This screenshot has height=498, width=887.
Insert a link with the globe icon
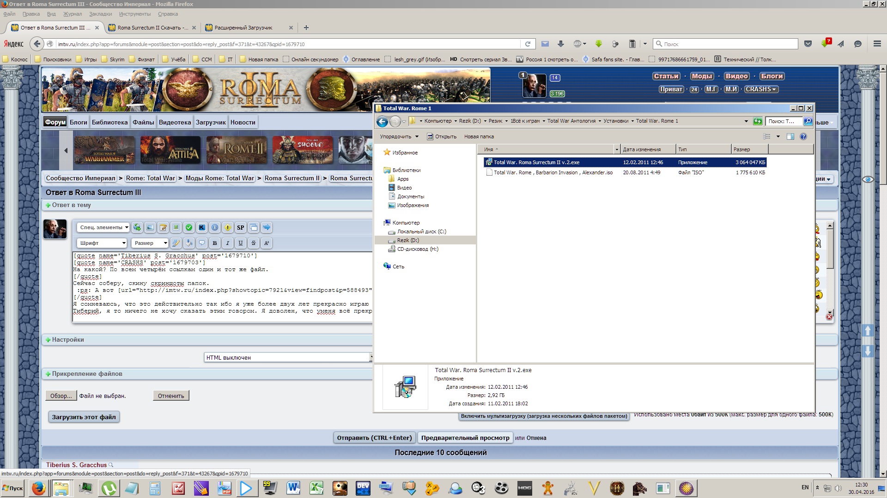coord(137,228)
